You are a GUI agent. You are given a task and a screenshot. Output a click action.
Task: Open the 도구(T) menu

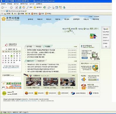tap(32, 4)
